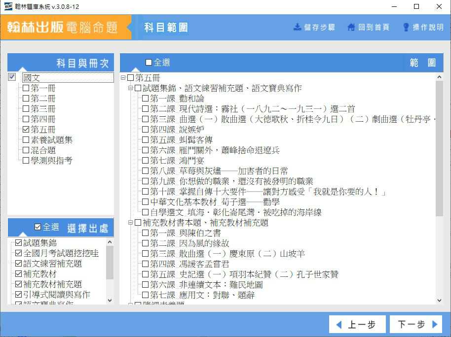Viewport: 451px width, 337px height.
Task: Check 中華文化基本教材_荀子選 checkbox
Action: pyautogui.click(x=146, y=202)
